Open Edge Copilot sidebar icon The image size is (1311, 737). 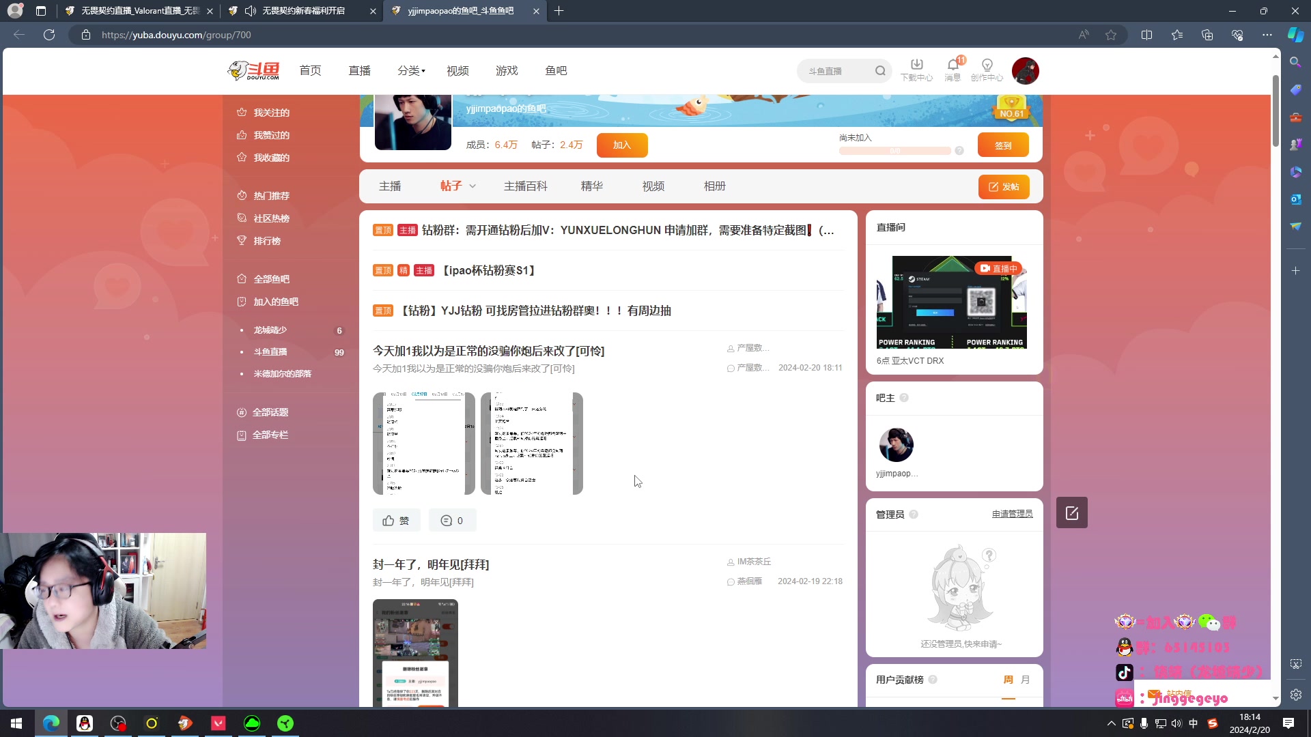click(x=1295, y=35)
